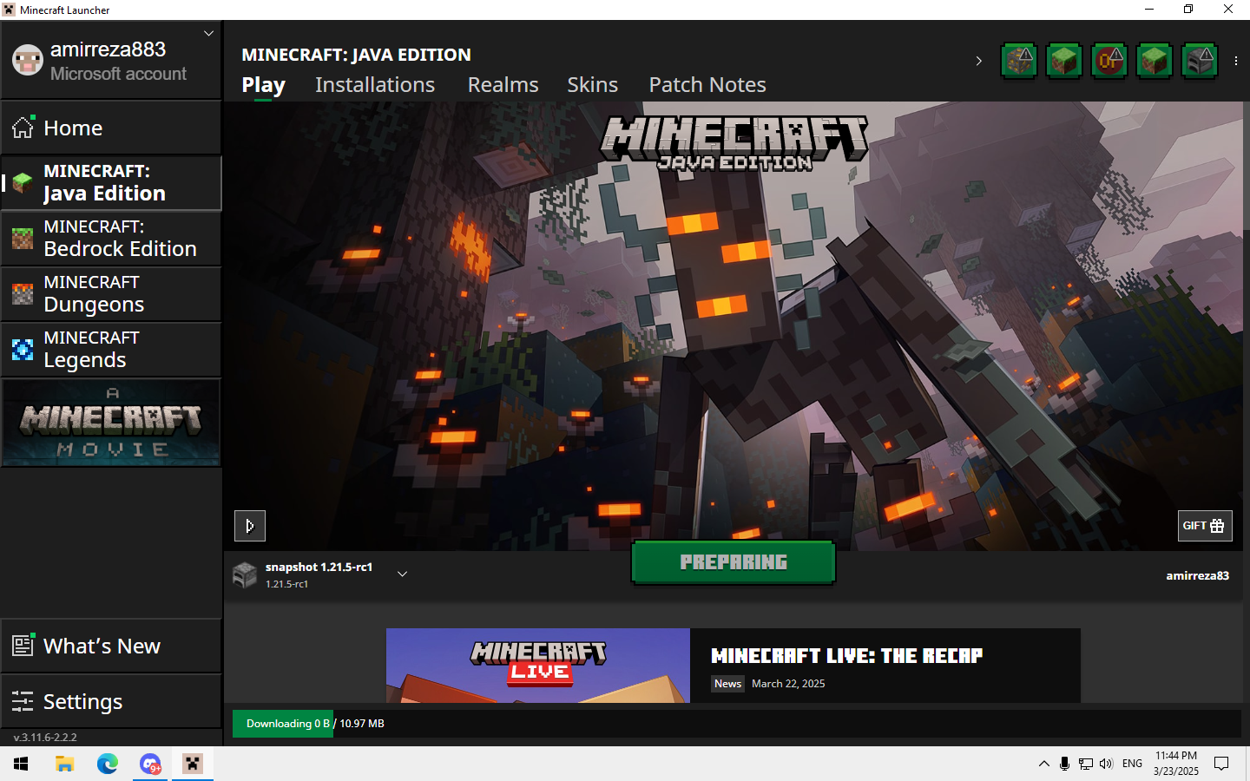Open the Minecraft Live: The Recap article

(847, 656)
